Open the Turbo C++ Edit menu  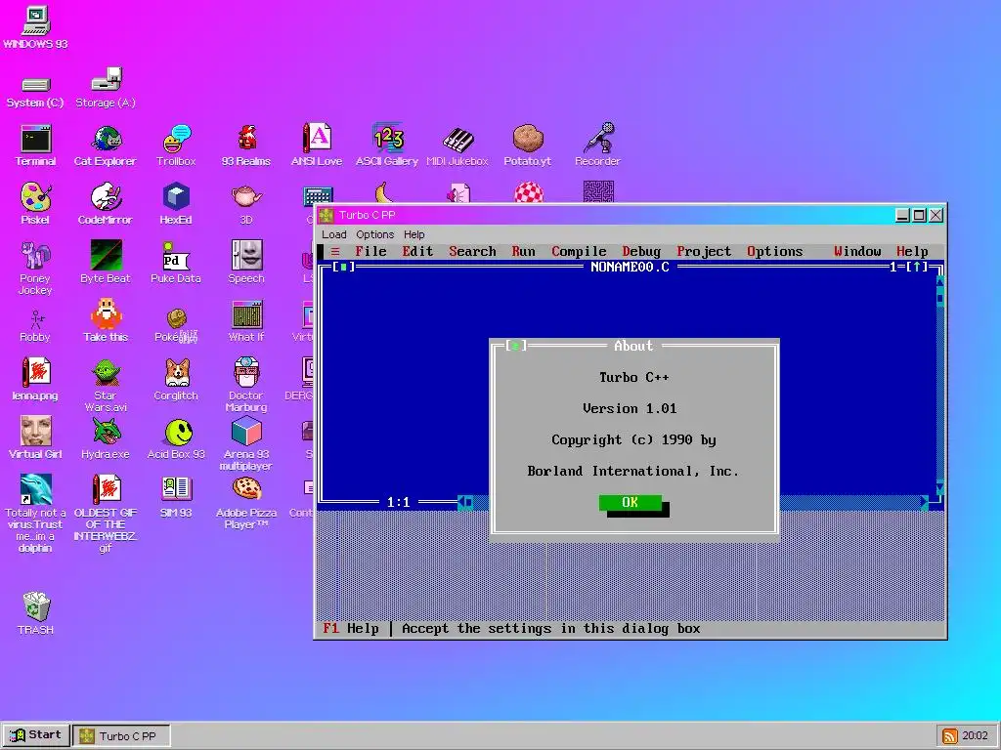coord(417,251)
